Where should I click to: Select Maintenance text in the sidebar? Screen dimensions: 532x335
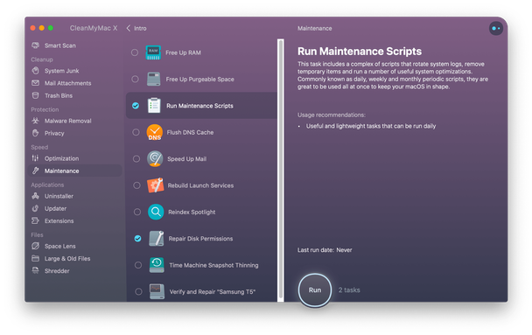click(62, 171)
